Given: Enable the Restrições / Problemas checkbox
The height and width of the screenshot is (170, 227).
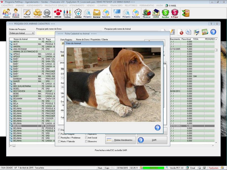Looking at the screenshot, I should pyautogui.click(x=59, y=138).
